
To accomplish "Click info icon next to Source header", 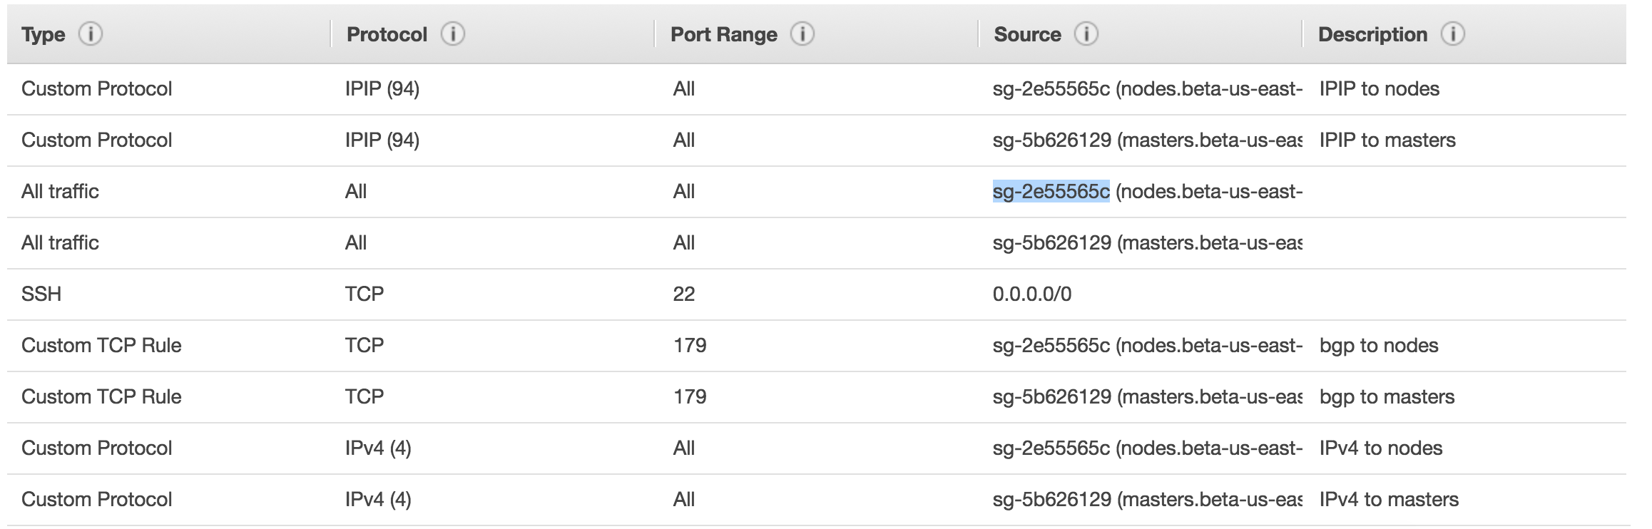I will pos(1086,34).
